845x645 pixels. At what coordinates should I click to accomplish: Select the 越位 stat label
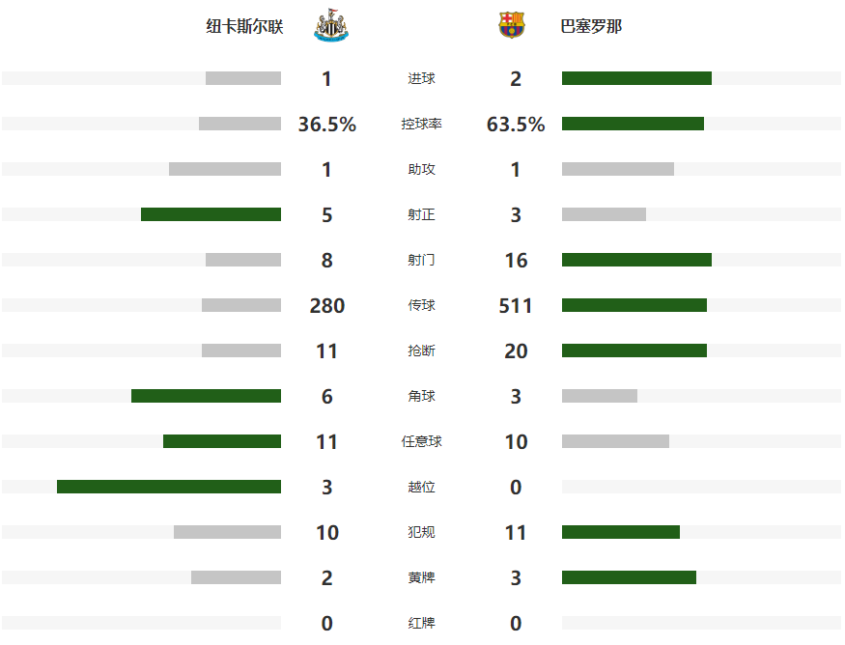421,488
